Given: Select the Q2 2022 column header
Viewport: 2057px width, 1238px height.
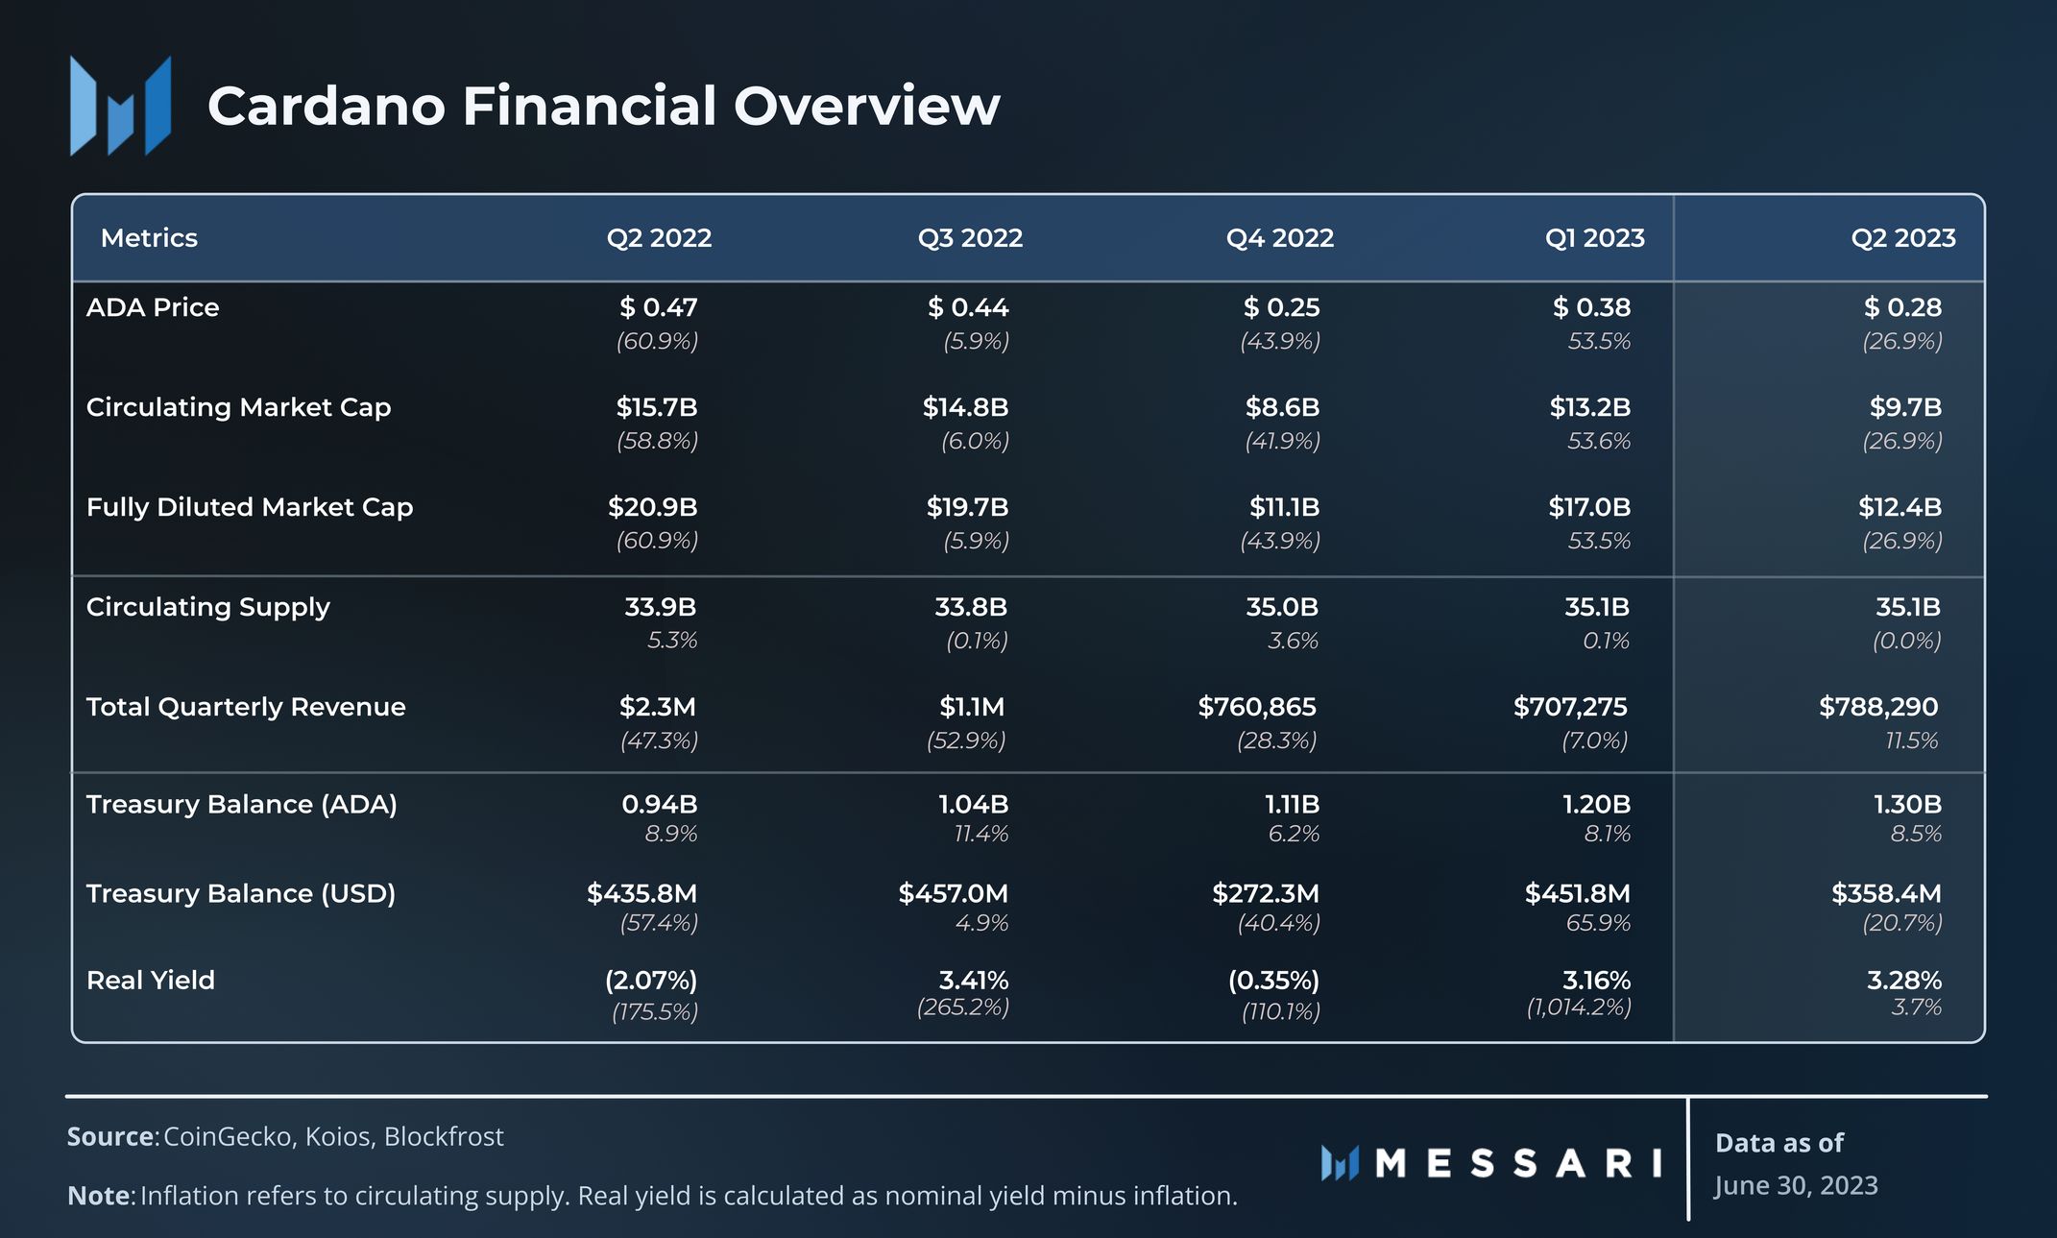Looking at the screenshot, I should [x=659, y=238].
